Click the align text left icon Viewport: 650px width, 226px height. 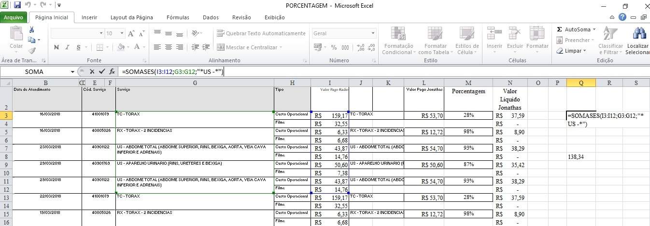pos(157,47)
